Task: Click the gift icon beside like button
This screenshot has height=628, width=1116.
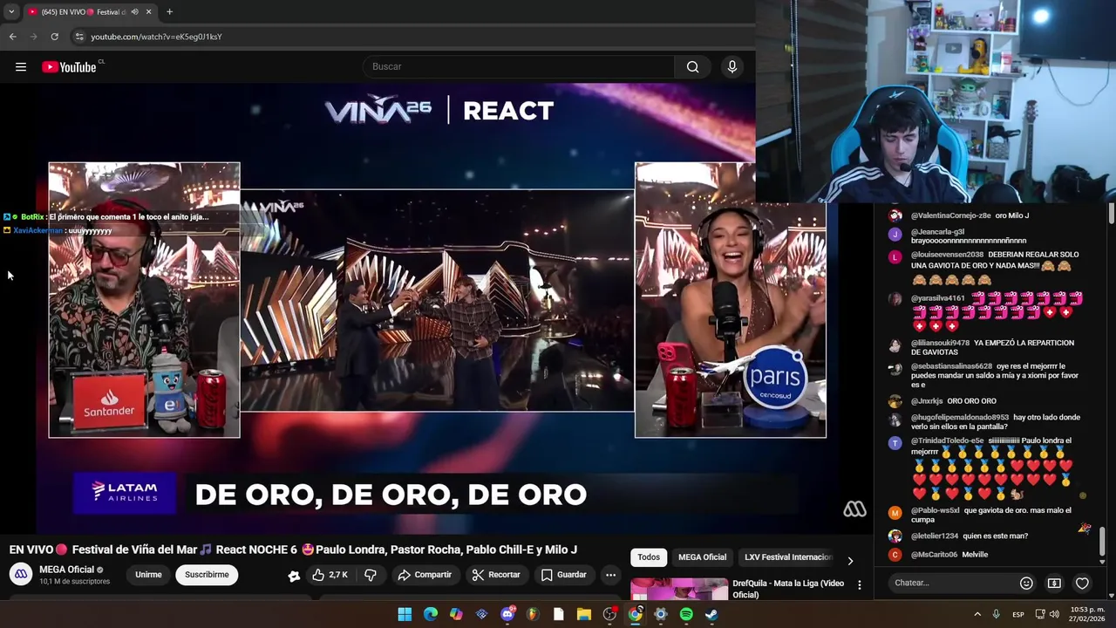Action: point(294,576)
